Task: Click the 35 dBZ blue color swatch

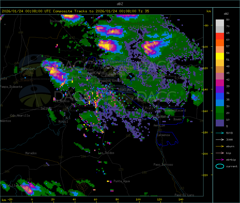Action: 220,96
